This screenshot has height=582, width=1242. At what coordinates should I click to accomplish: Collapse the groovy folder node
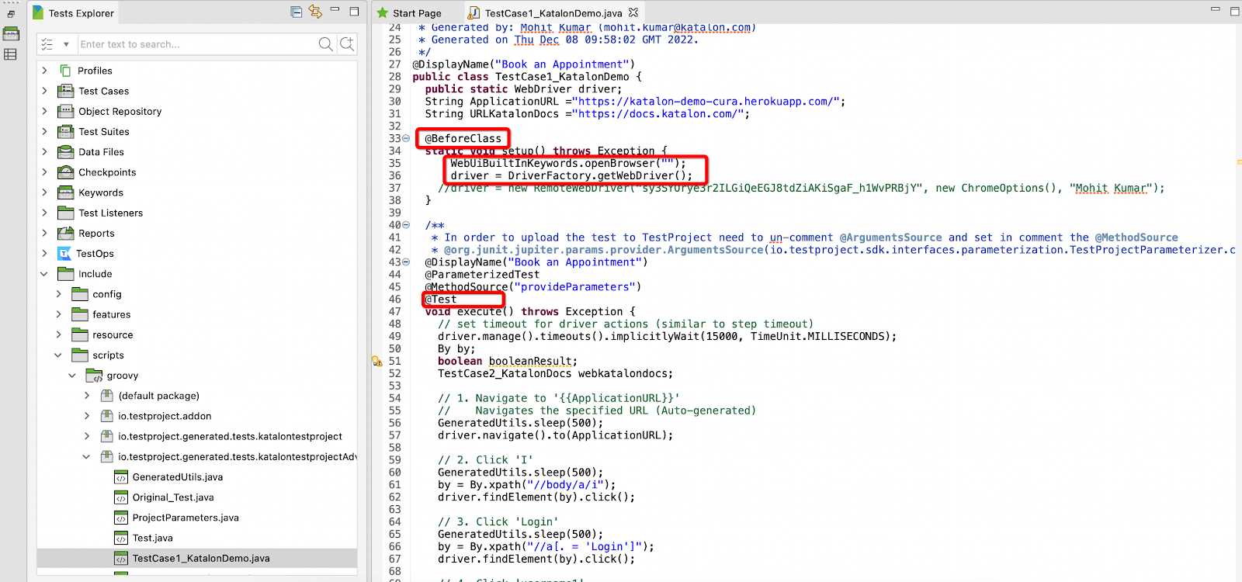click(72, 376)
